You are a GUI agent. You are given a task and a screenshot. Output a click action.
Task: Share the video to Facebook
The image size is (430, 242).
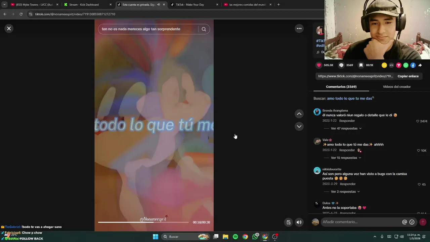pyautogui.click(x=413, y=65)
